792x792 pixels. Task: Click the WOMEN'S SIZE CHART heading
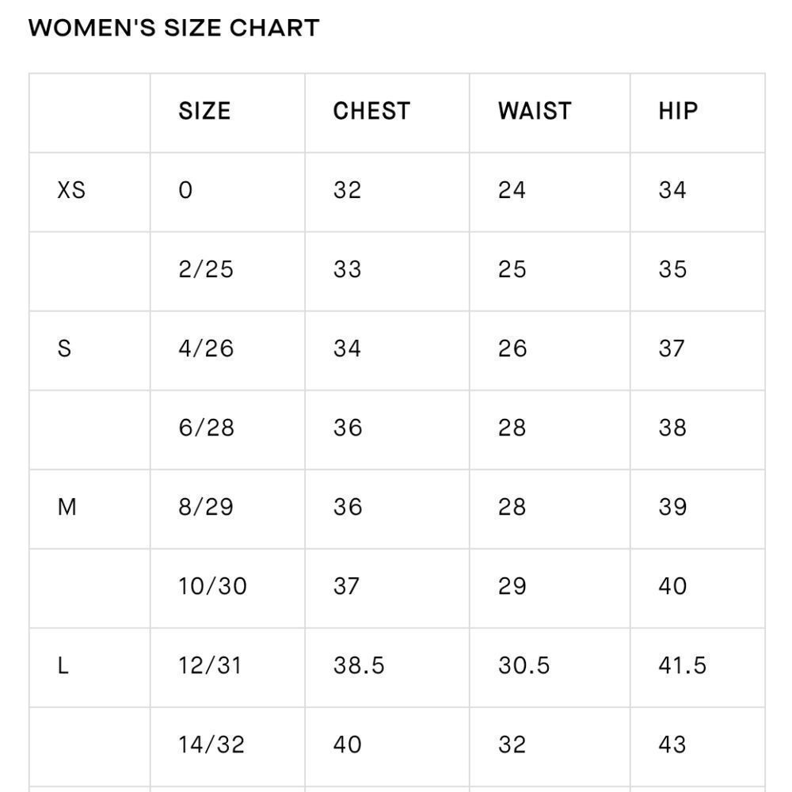173,28
